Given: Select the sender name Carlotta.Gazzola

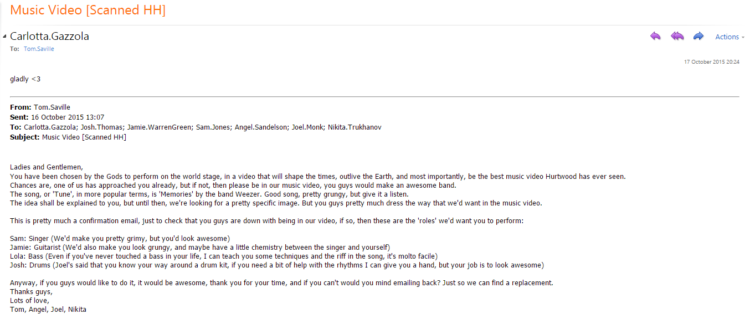Looking at the screenshot, I should click(49, 37).
